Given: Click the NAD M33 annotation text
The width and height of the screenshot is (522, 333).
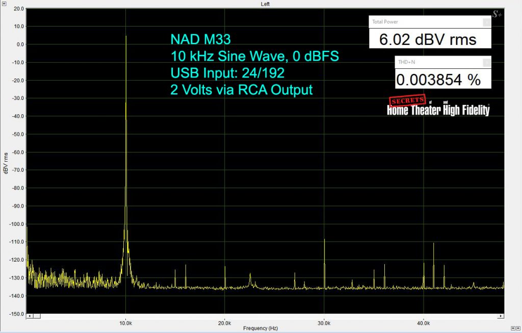Looking at the screenshot, I should point(201,39).
